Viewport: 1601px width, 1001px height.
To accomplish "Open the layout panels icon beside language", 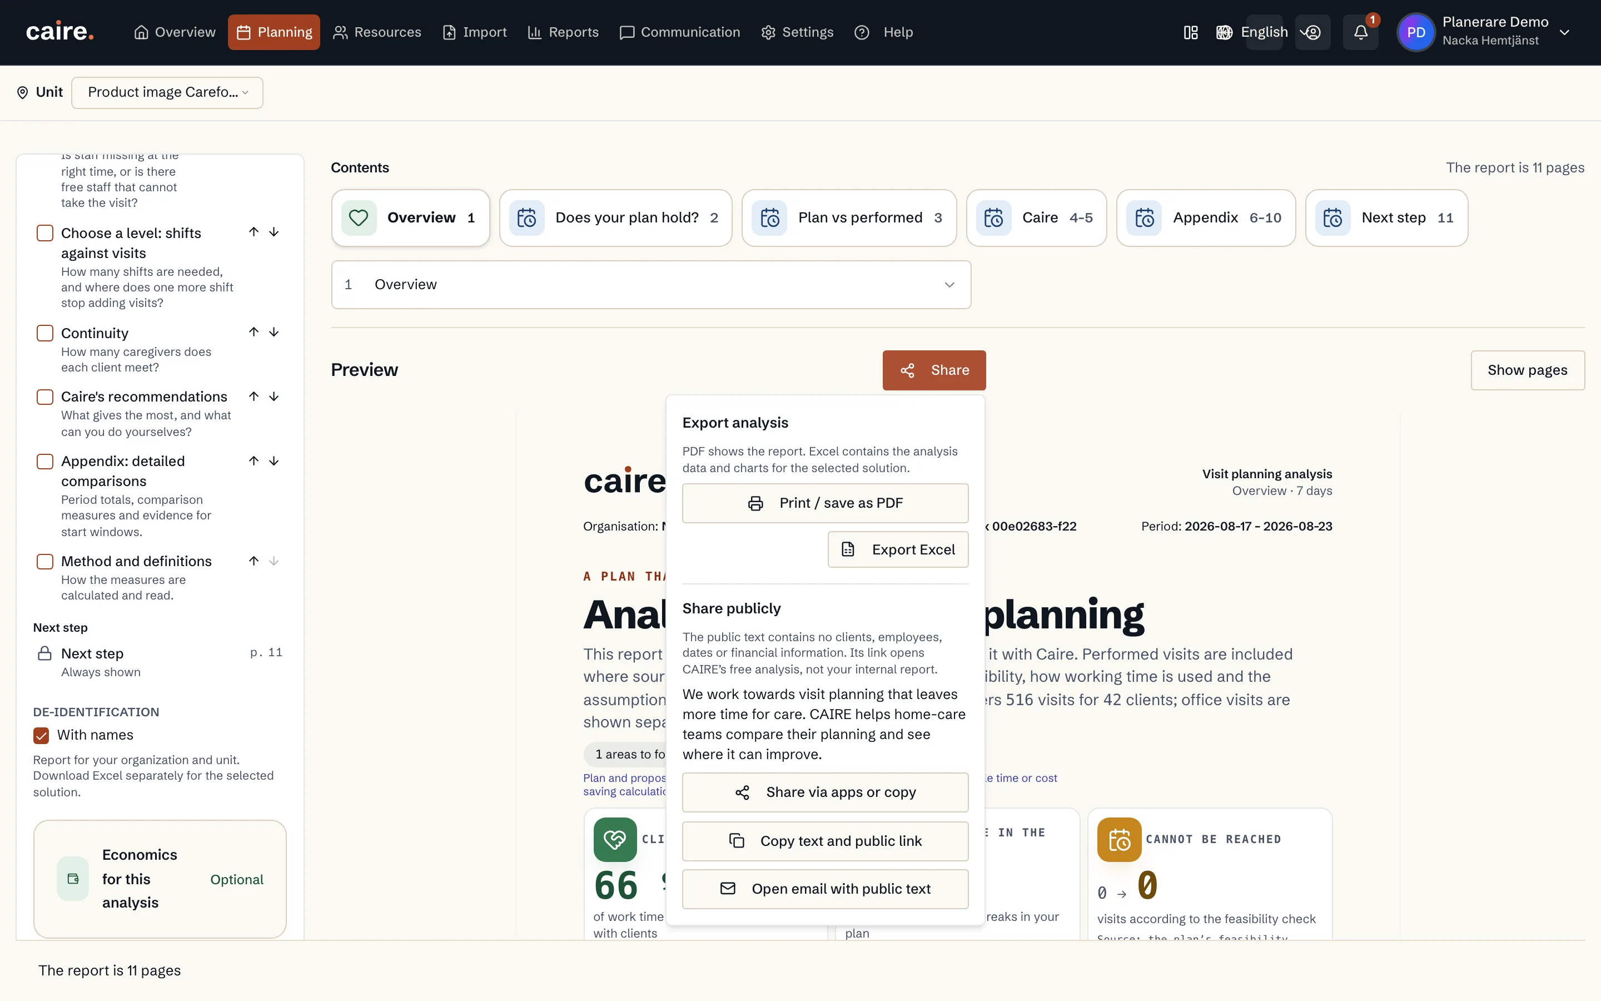I will pos(1190,32).
